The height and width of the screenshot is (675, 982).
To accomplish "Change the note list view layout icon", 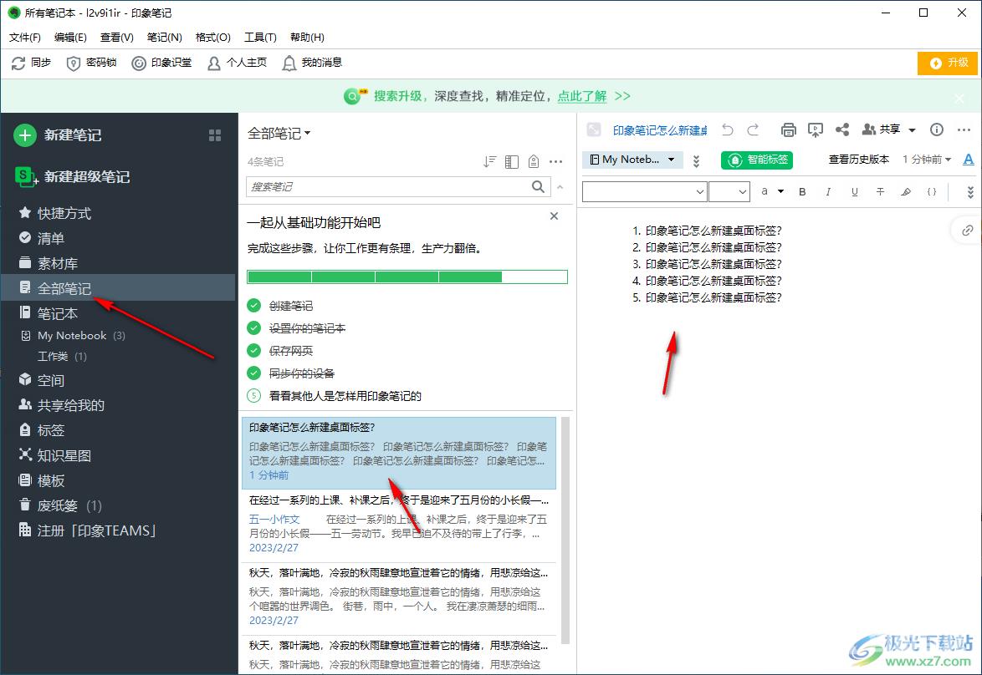I will 512,162.
